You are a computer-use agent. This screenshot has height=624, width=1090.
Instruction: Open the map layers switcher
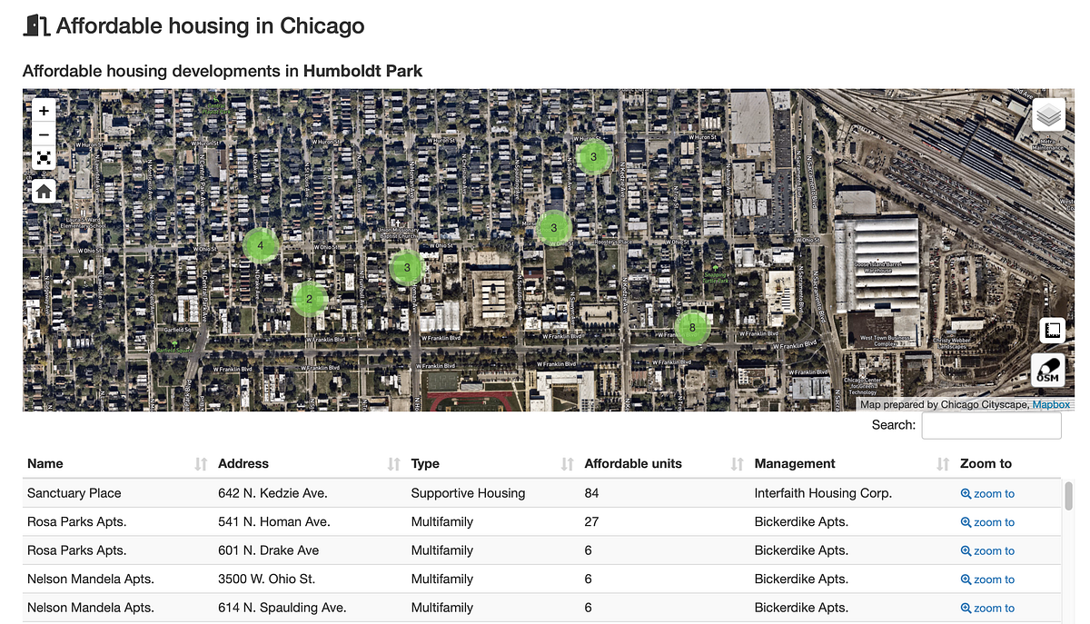1048,115
